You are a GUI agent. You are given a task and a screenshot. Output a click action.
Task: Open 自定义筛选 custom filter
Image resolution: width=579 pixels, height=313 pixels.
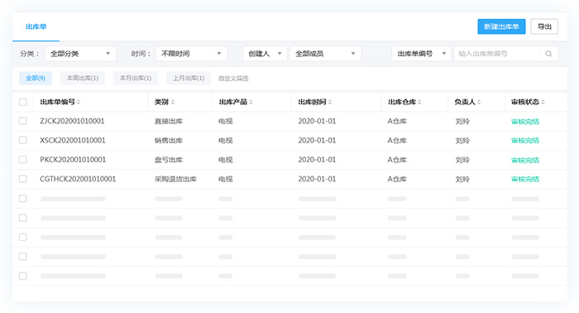(x=233, y=79)
